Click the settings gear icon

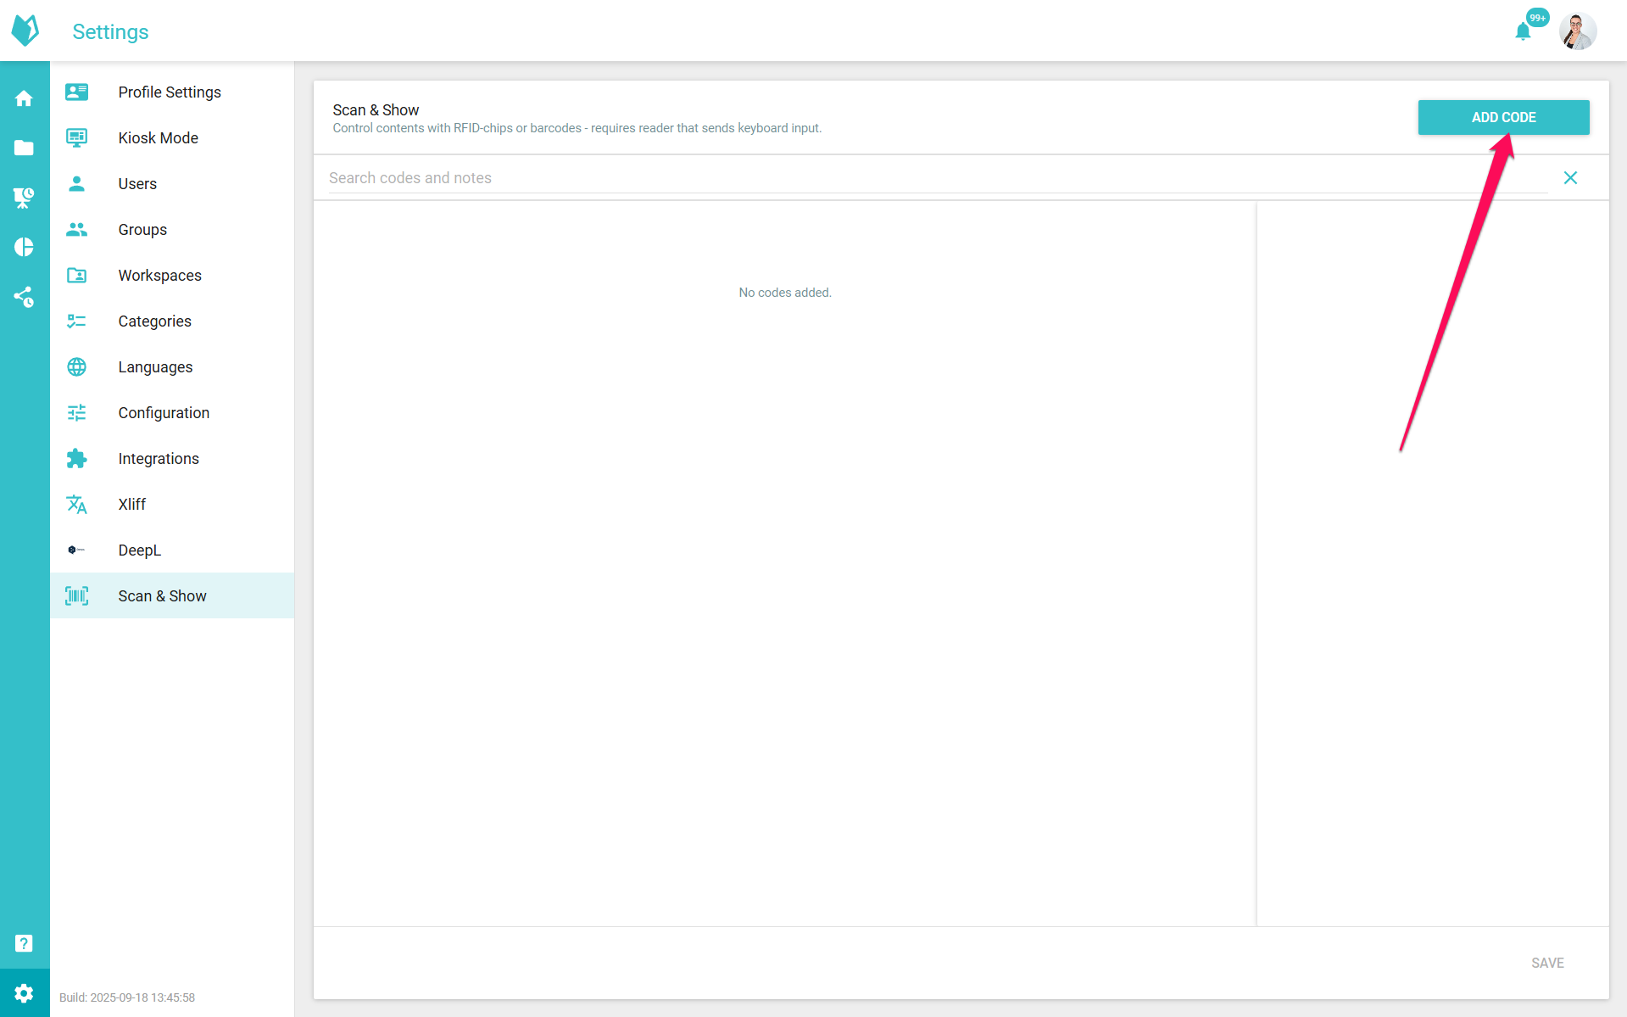(24, 992)
